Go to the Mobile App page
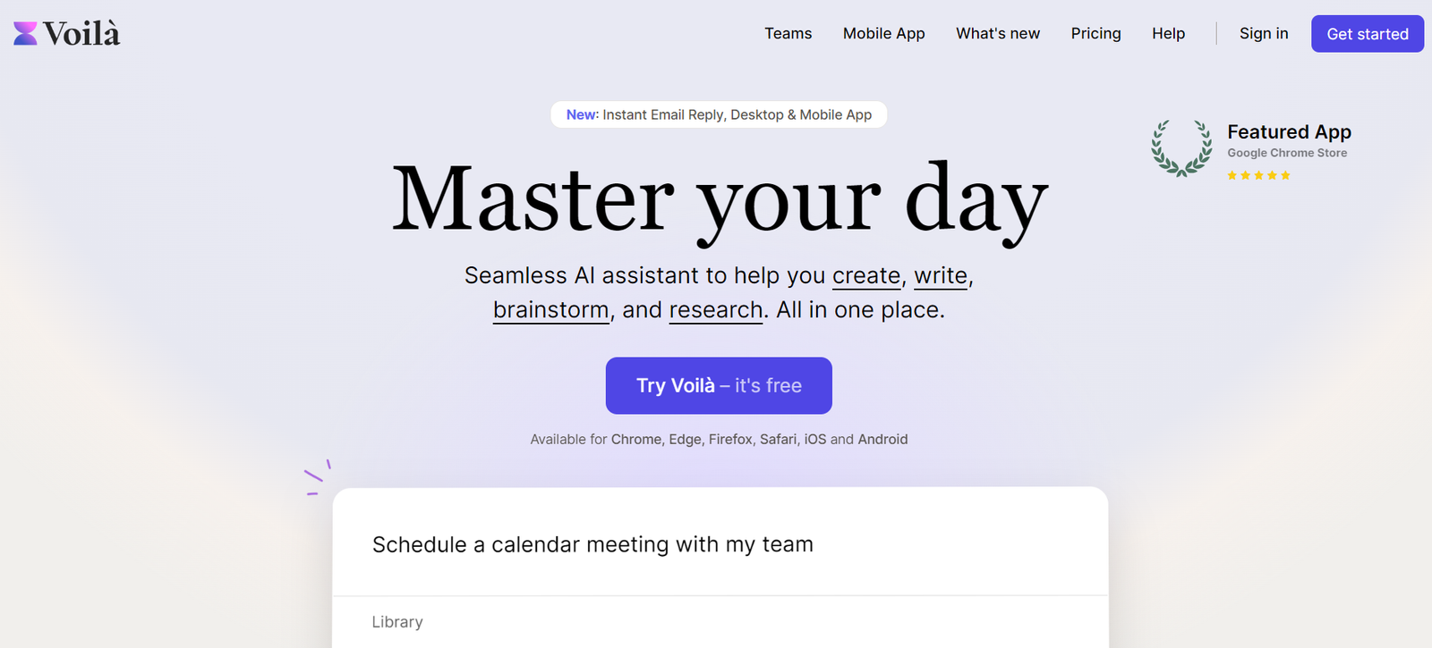 click(x=883, y=34)
